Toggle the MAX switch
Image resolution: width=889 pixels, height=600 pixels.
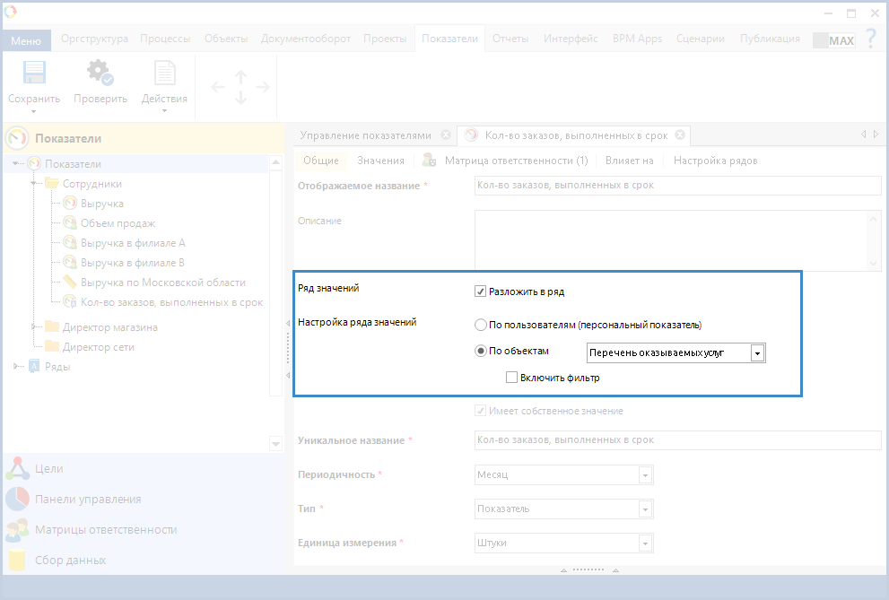point(833,40)
